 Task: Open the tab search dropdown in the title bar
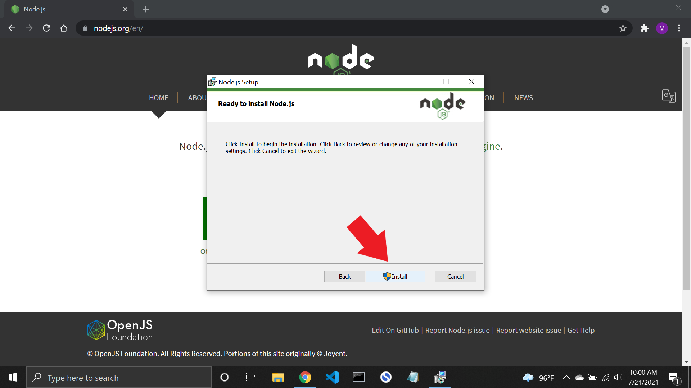click(605, 9)
